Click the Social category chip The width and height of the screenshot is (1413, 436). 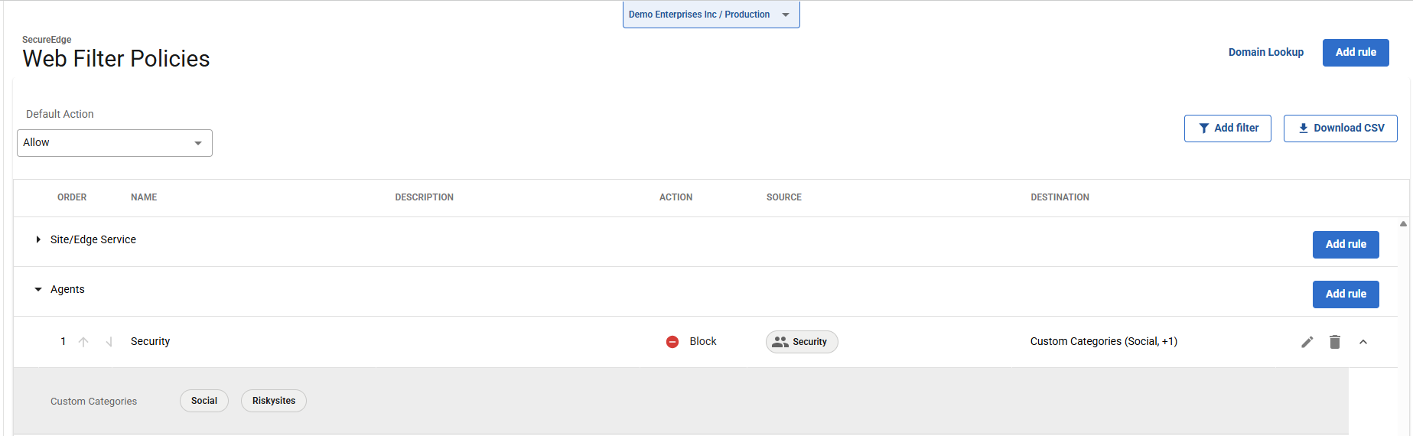coord(204,401)
